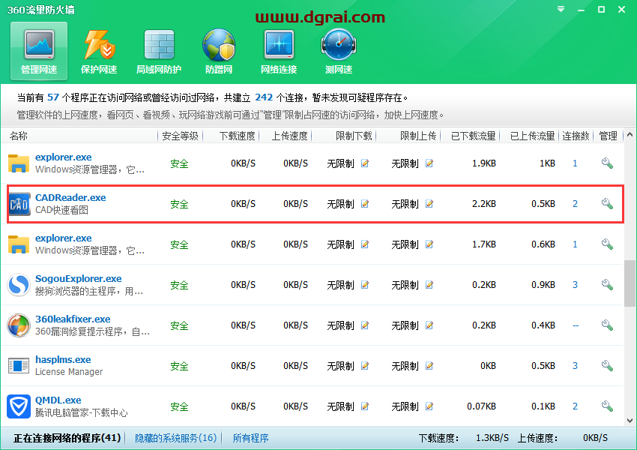The image size is (637, 450).
Task: Open management wrench for QMDL.exe row
Action: coord(607,406)
